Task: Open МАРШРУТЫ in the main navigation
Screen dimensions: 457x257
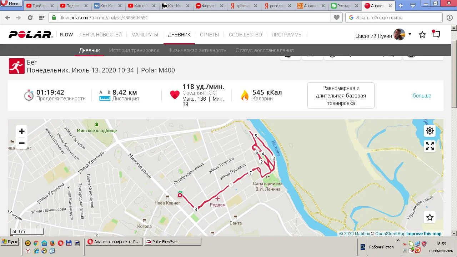Action: tap(145, 35)
